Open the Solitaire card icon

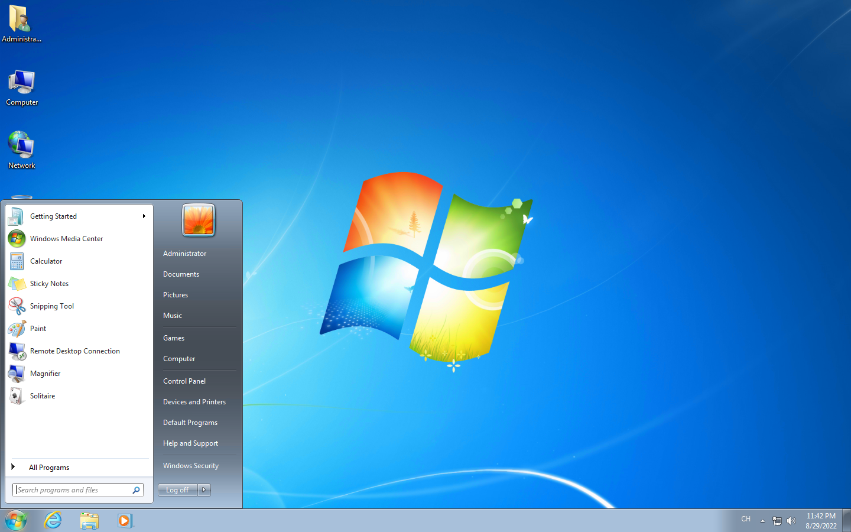pos(17,396)
